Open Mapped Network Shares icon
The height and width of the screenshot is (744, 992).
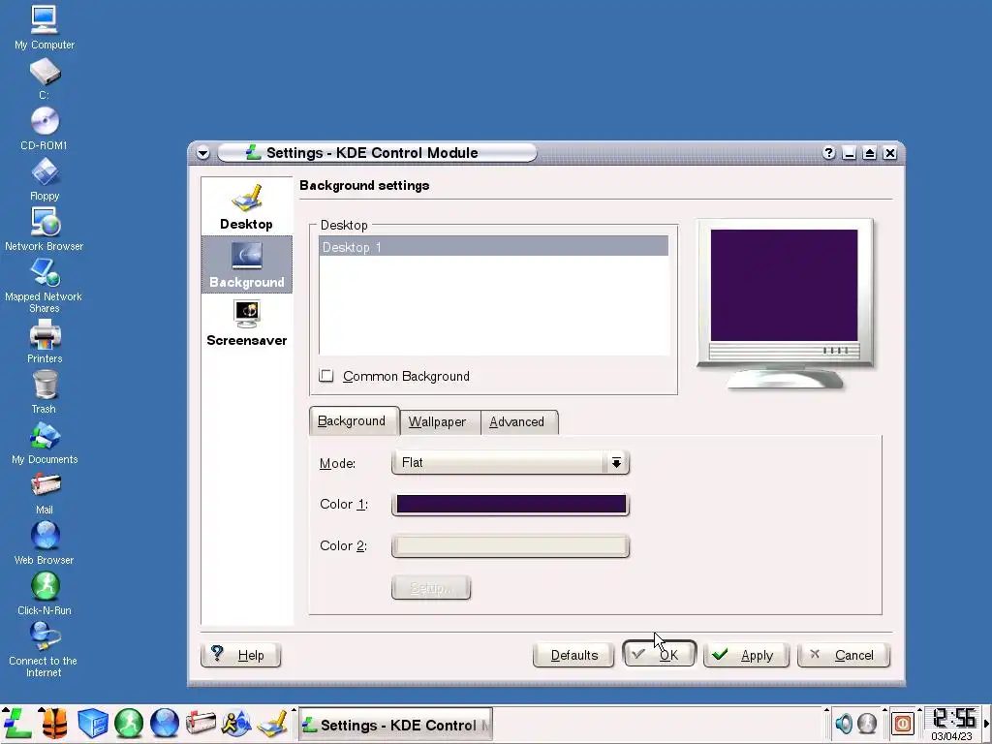[x=45, y=286]
